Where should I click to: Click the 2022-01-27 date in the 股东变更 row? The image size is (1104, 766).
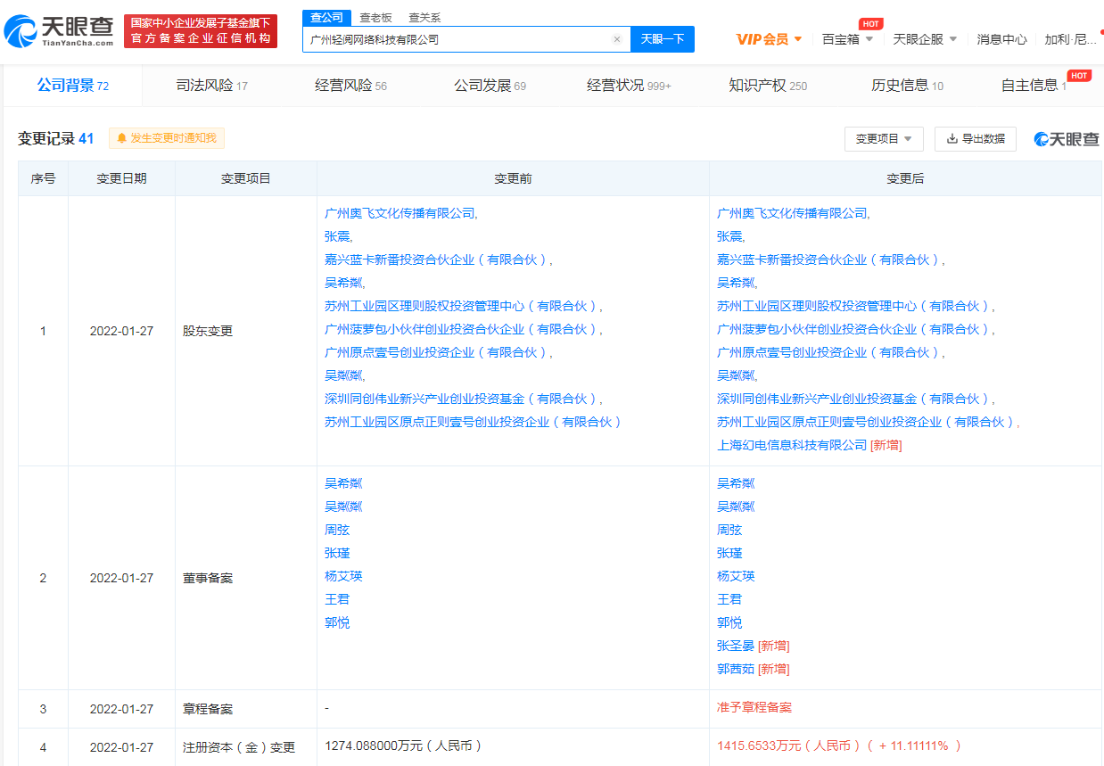(121, 331)
